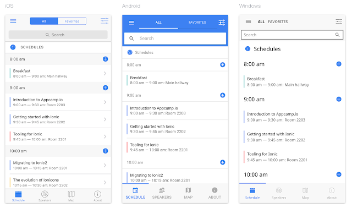The height and width of the screenshot is (208, 352).
Task: Switch to the FAVORITES tab in the Windows panel
Action: (x=278, y=22)
